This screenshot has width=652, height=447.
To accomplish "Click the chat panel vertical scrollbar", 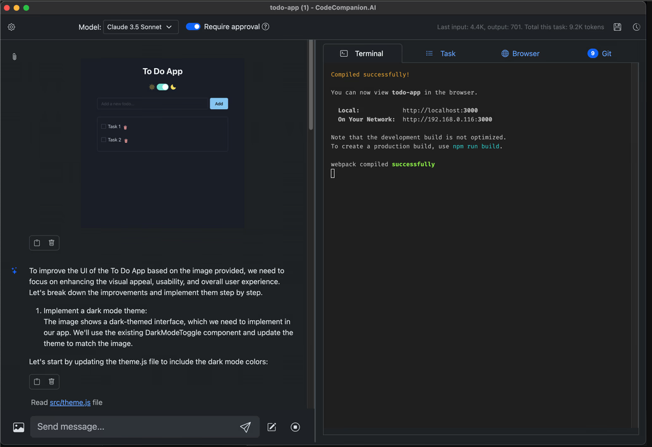I will (x=311, y=85).
